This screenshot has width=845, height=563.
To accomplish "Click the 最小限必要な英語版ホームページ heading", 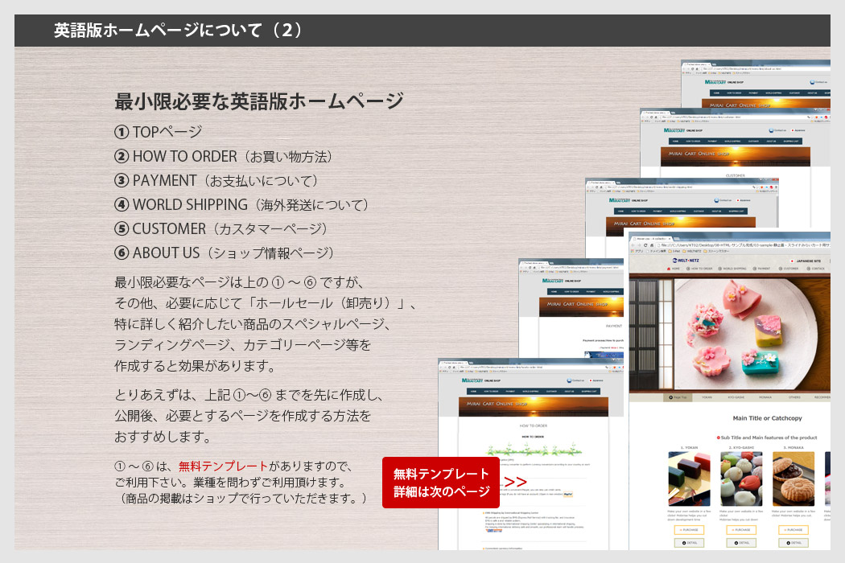I will [x=258, y=101].
